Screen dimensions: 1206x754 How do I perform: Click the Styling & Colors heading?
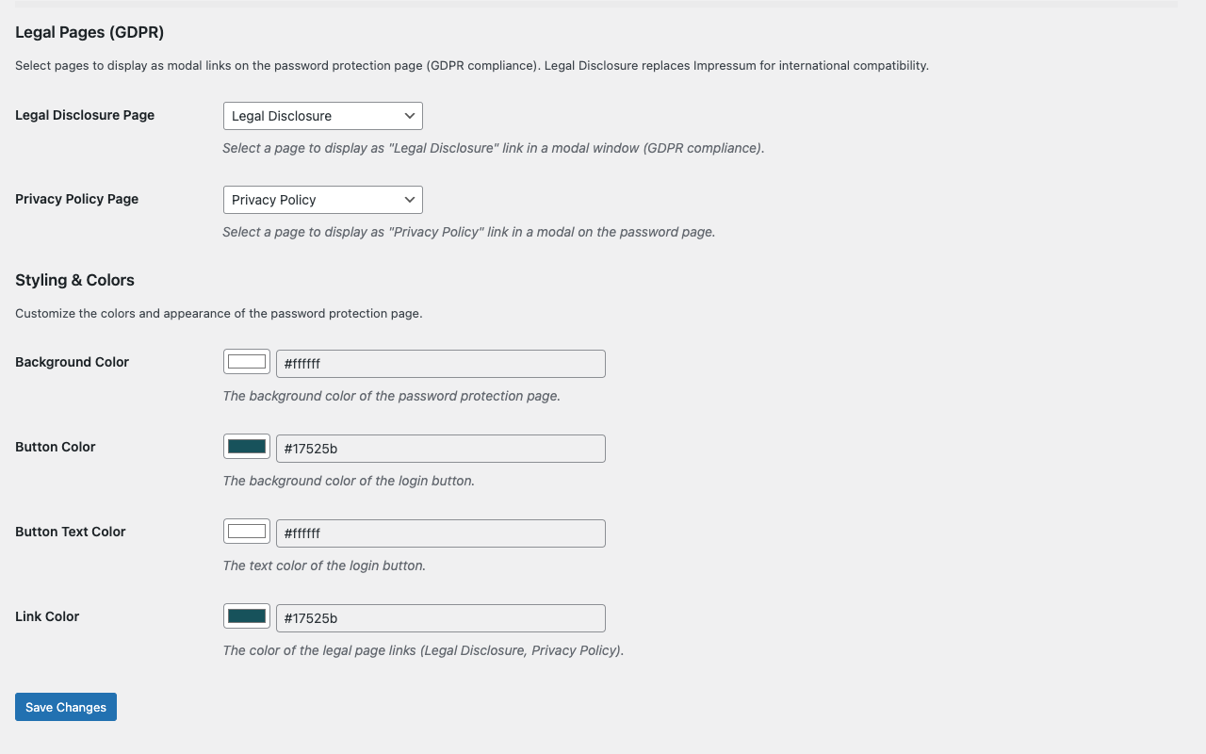(74, 280)
